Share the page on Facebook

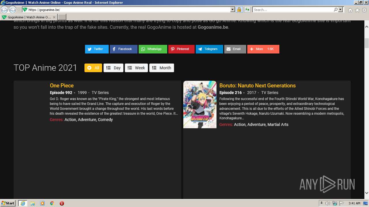123,49
